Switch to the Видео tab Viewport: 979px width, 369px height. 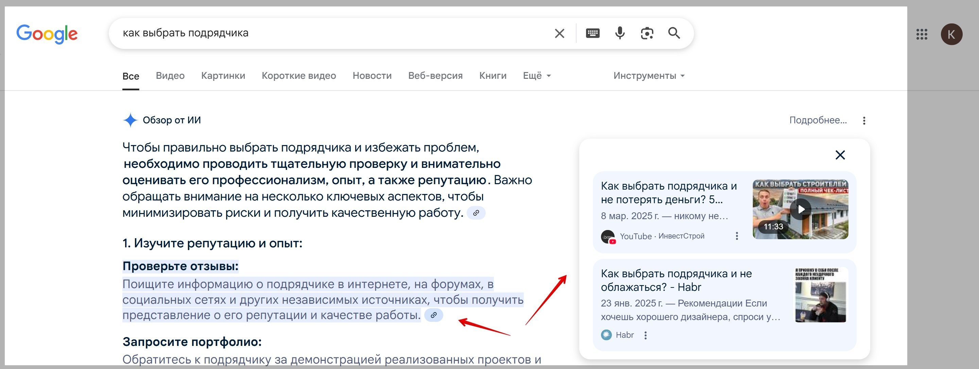[x=170, y=76]
